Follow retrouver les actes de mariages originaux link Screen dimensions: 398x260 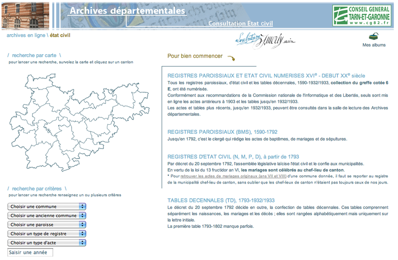coord(233,176)
